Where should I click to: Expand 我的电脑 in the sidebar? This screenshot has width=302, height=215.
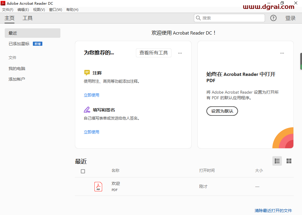coord(17,68)
